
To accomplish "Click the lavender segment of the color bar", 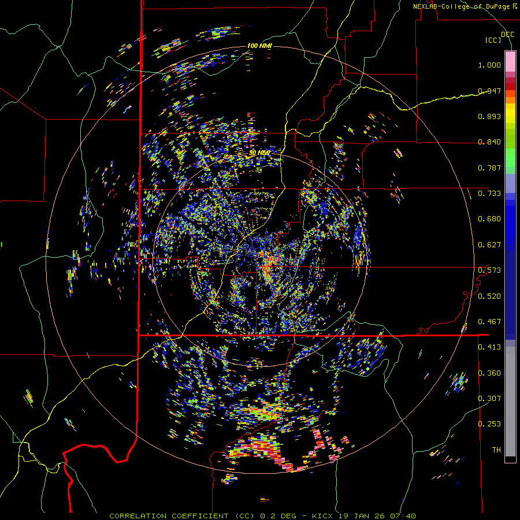I will click(x=510, y=183).
